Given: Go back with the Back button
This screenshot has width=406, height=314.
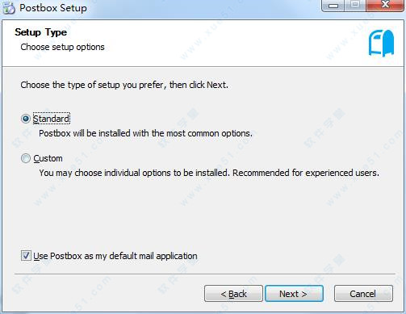Looking at the screenshot, I should point(233,294).
